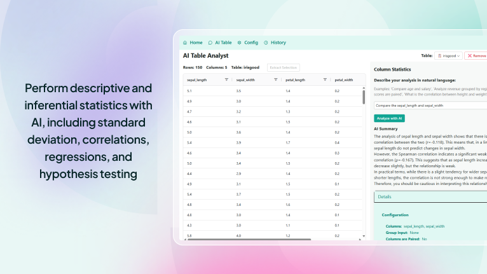Click the History clock icon
The width and height of the screenshot is (487, 274).
tap(266, 43)
